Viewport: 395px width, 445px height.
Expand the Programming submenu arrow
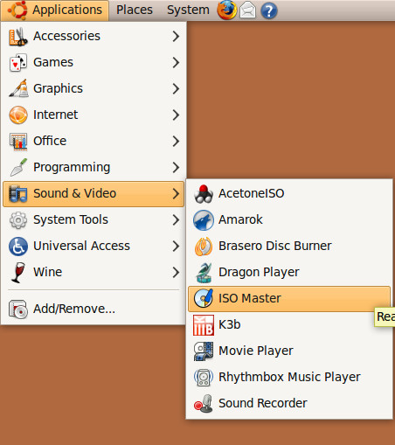tap(176, 167)
